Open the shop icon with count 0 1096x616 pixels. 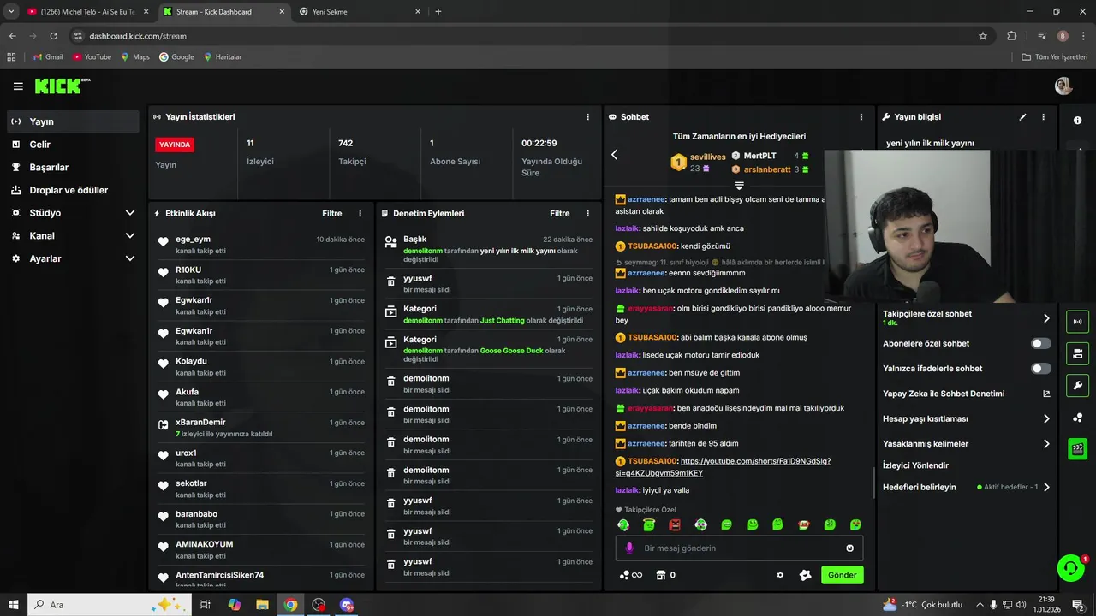[665, 575]
